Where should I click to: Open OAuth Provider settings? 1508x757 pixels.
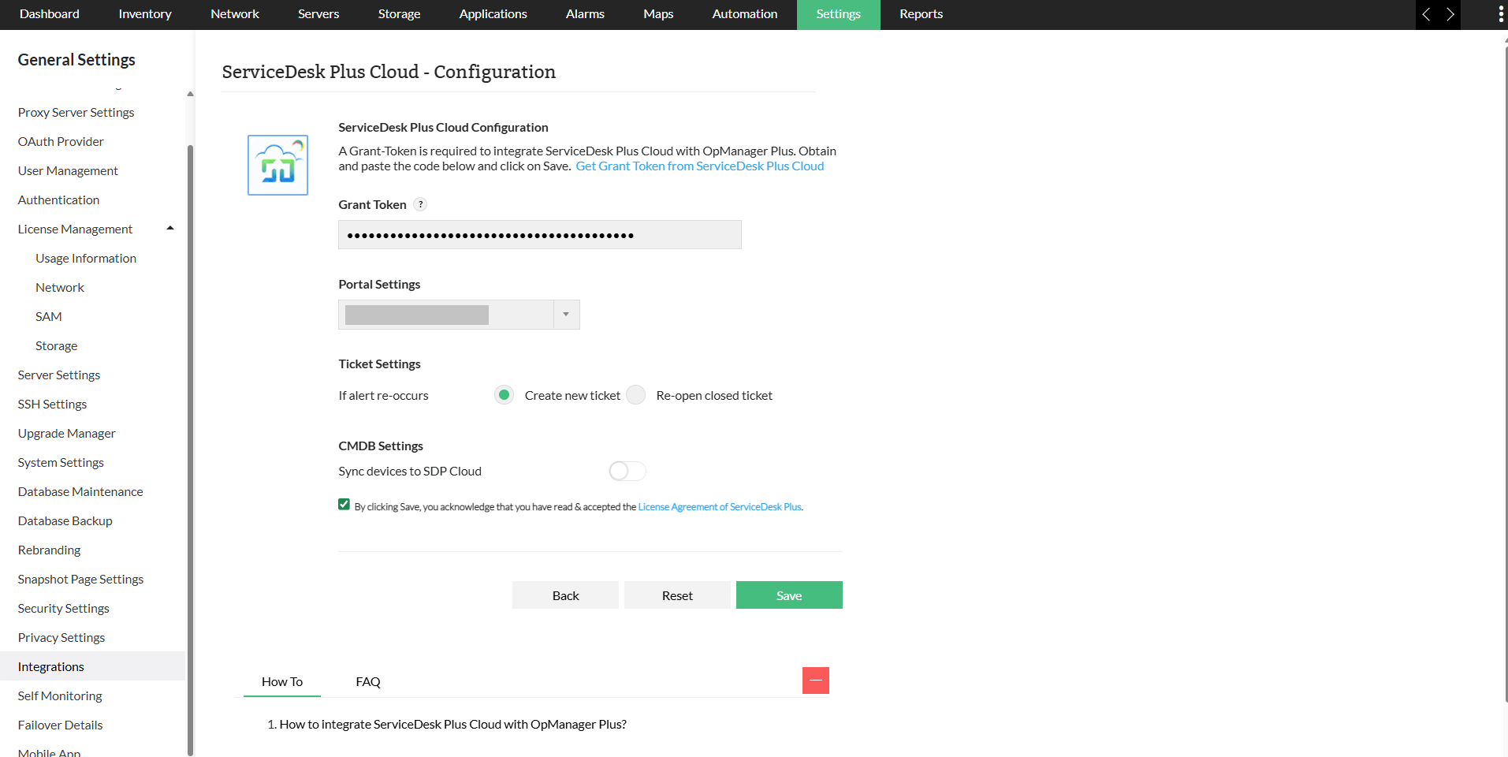pyautogui.click(x=61, y=141)
